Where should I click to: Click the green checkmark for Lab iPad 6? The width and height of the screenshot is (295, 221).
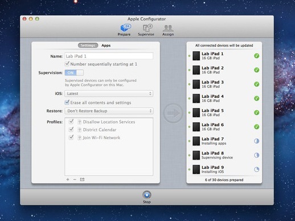tap(257, 127)
